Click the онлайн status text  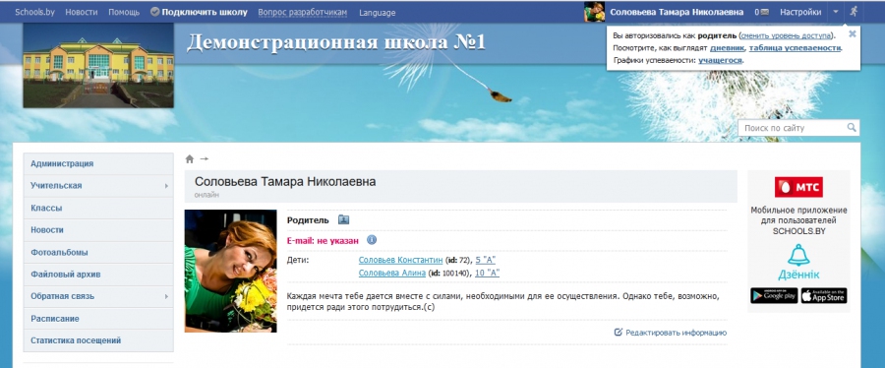tap(206, 195)
